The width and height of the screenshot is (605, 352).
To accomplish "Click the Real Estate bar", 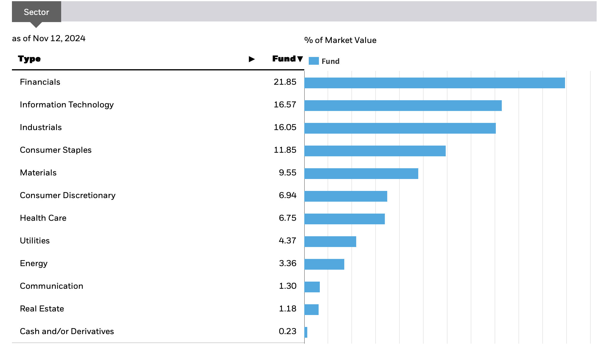I will point(311,310).
